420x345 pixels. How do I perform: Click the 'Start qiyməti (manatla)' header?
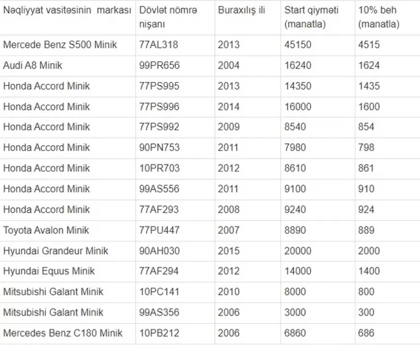pos(311,17)
